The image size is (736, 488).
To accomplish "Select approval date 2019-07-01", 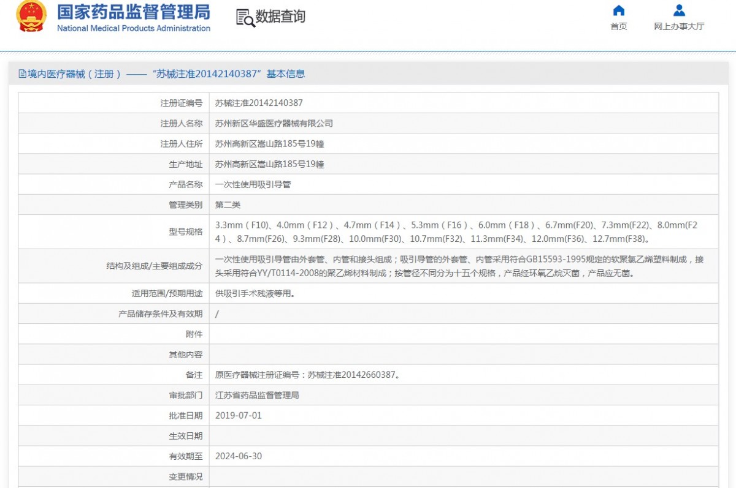I will (239, 416).
